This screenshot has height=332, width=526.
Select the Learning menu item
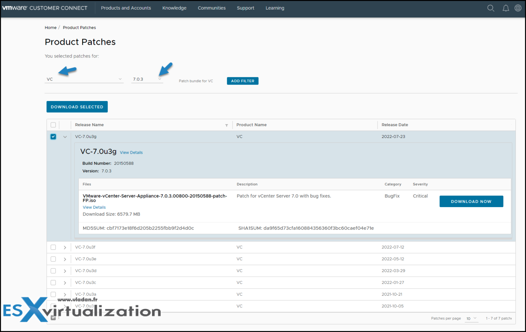point(275,8)
